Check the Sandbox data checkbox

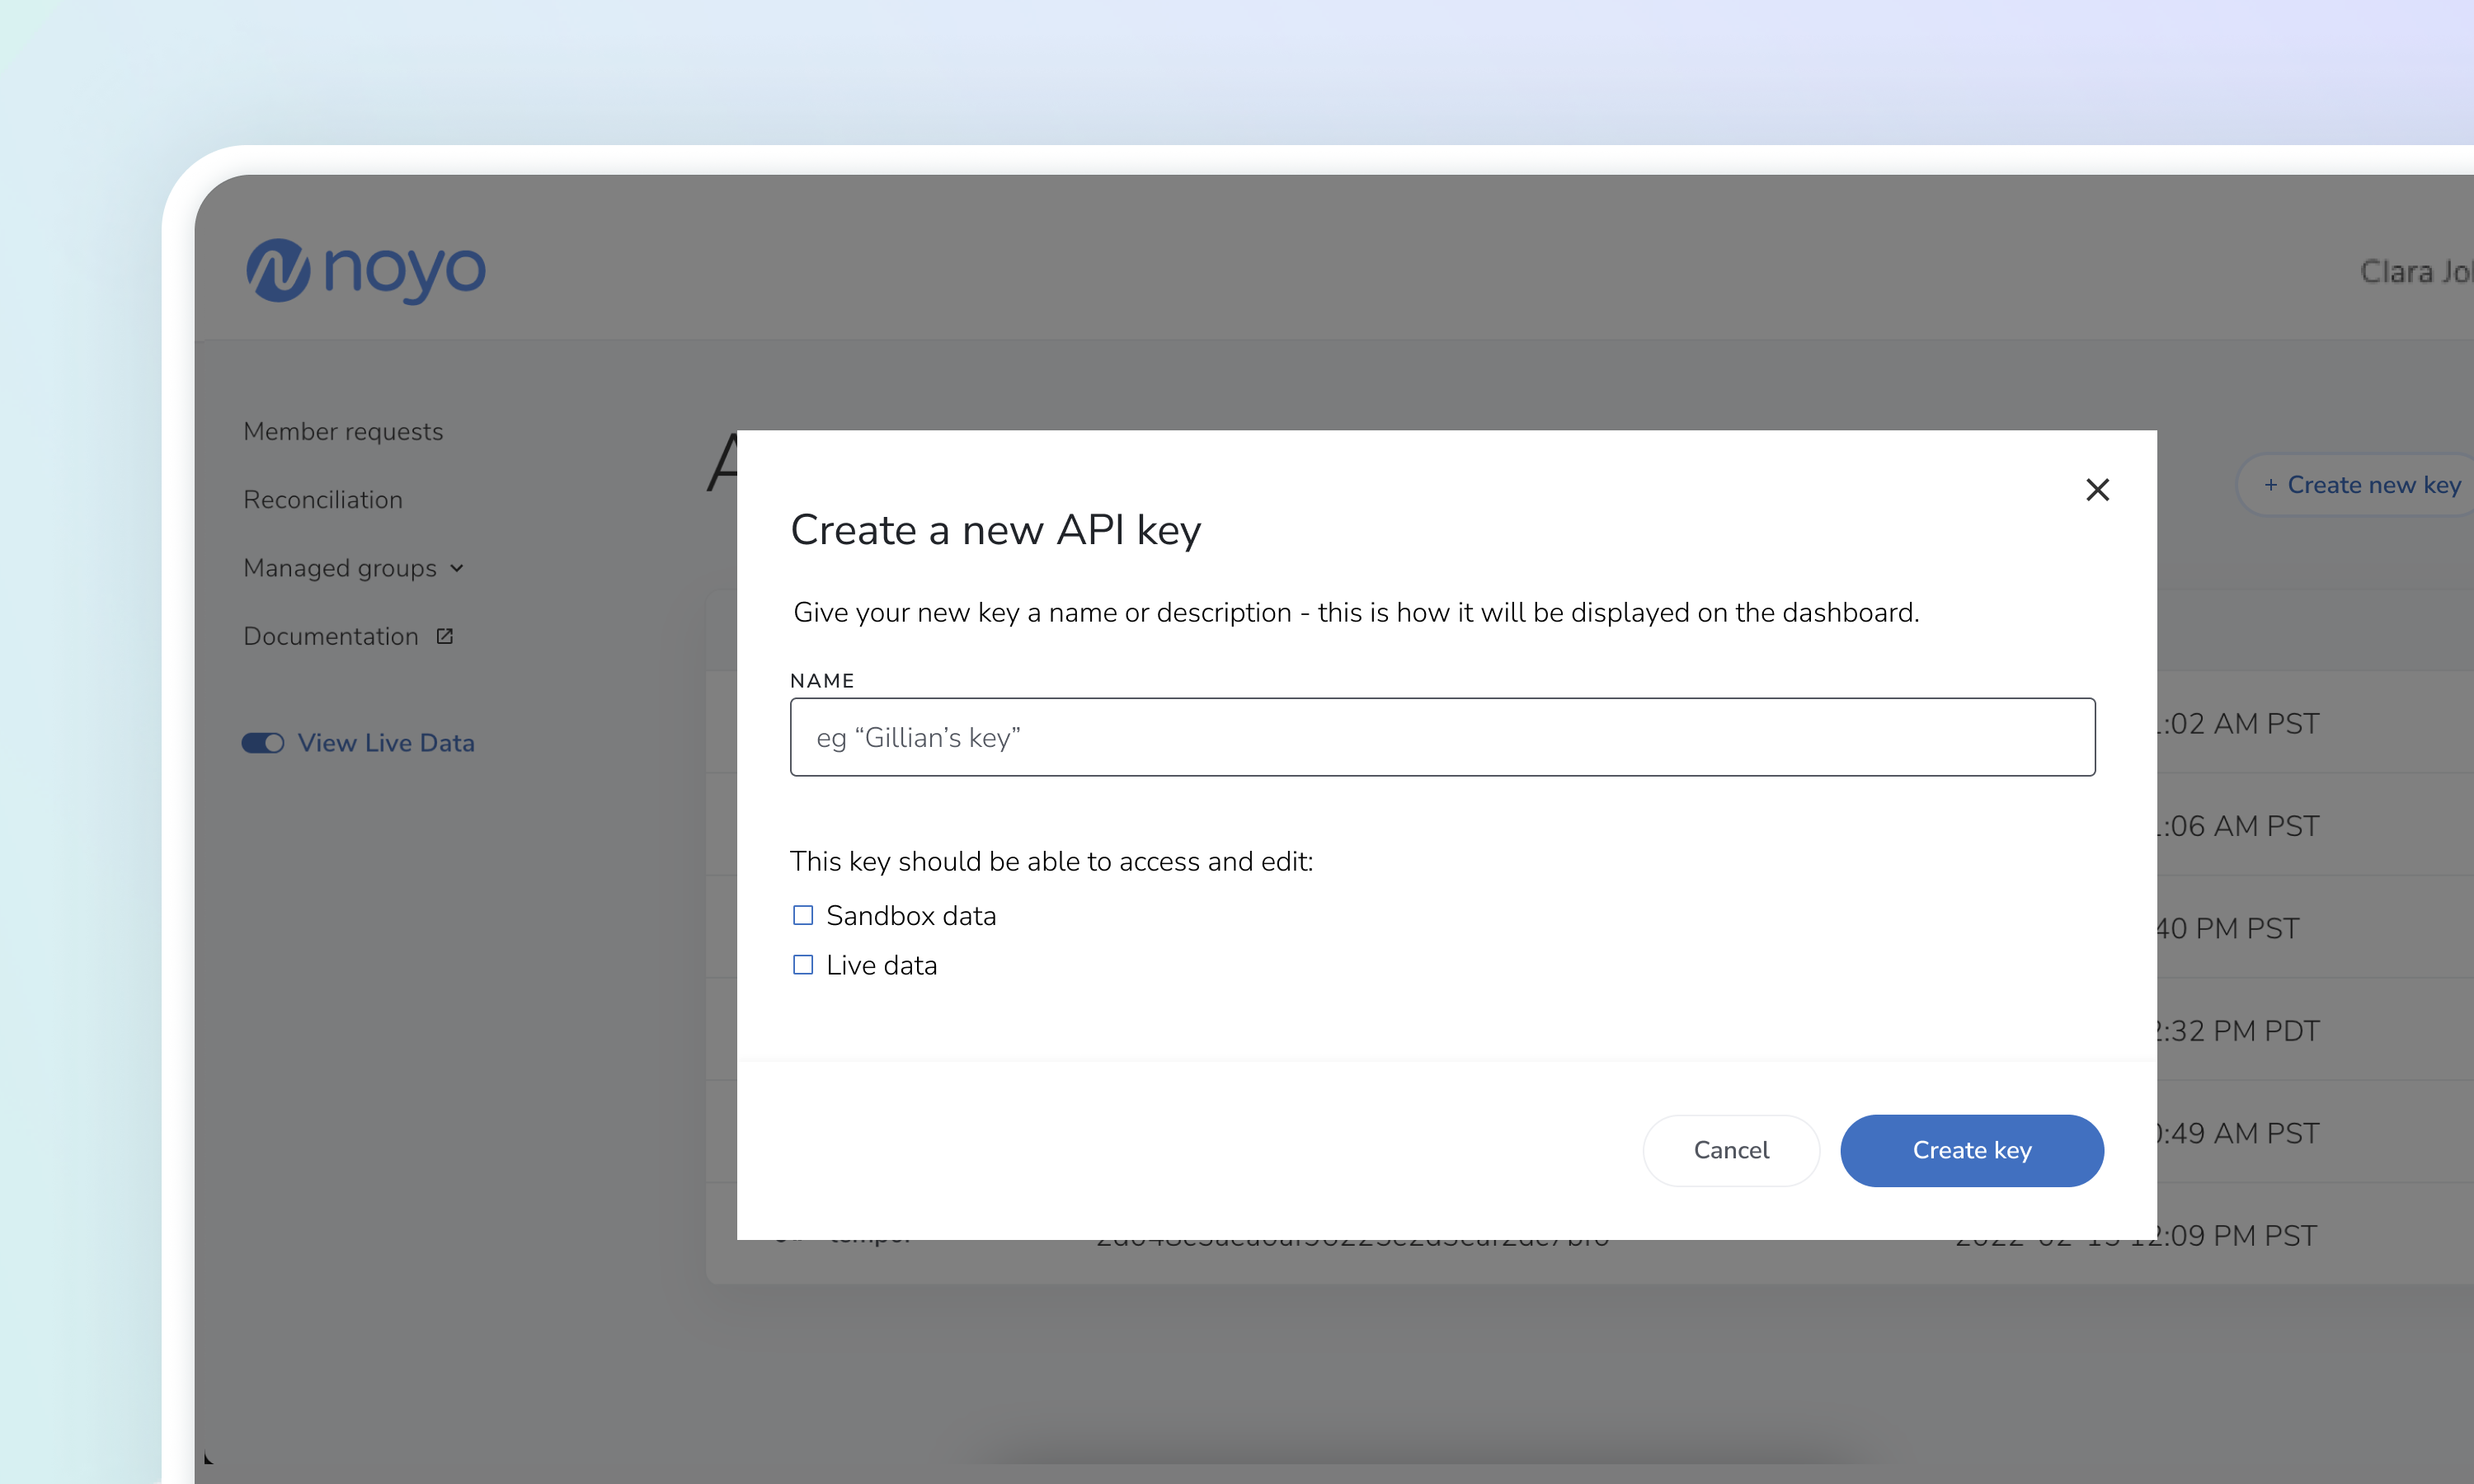pyautogui.click(x=803, y=915)
